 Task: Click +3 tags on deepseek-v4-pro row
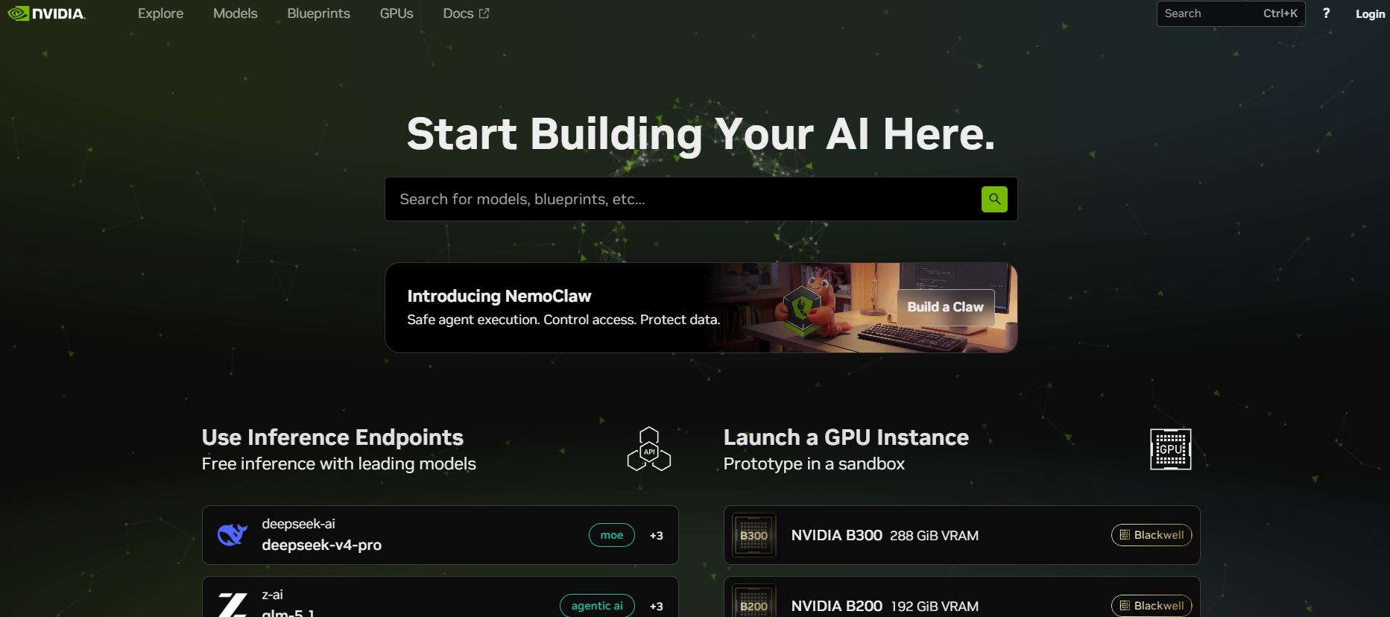click(656, 535)
